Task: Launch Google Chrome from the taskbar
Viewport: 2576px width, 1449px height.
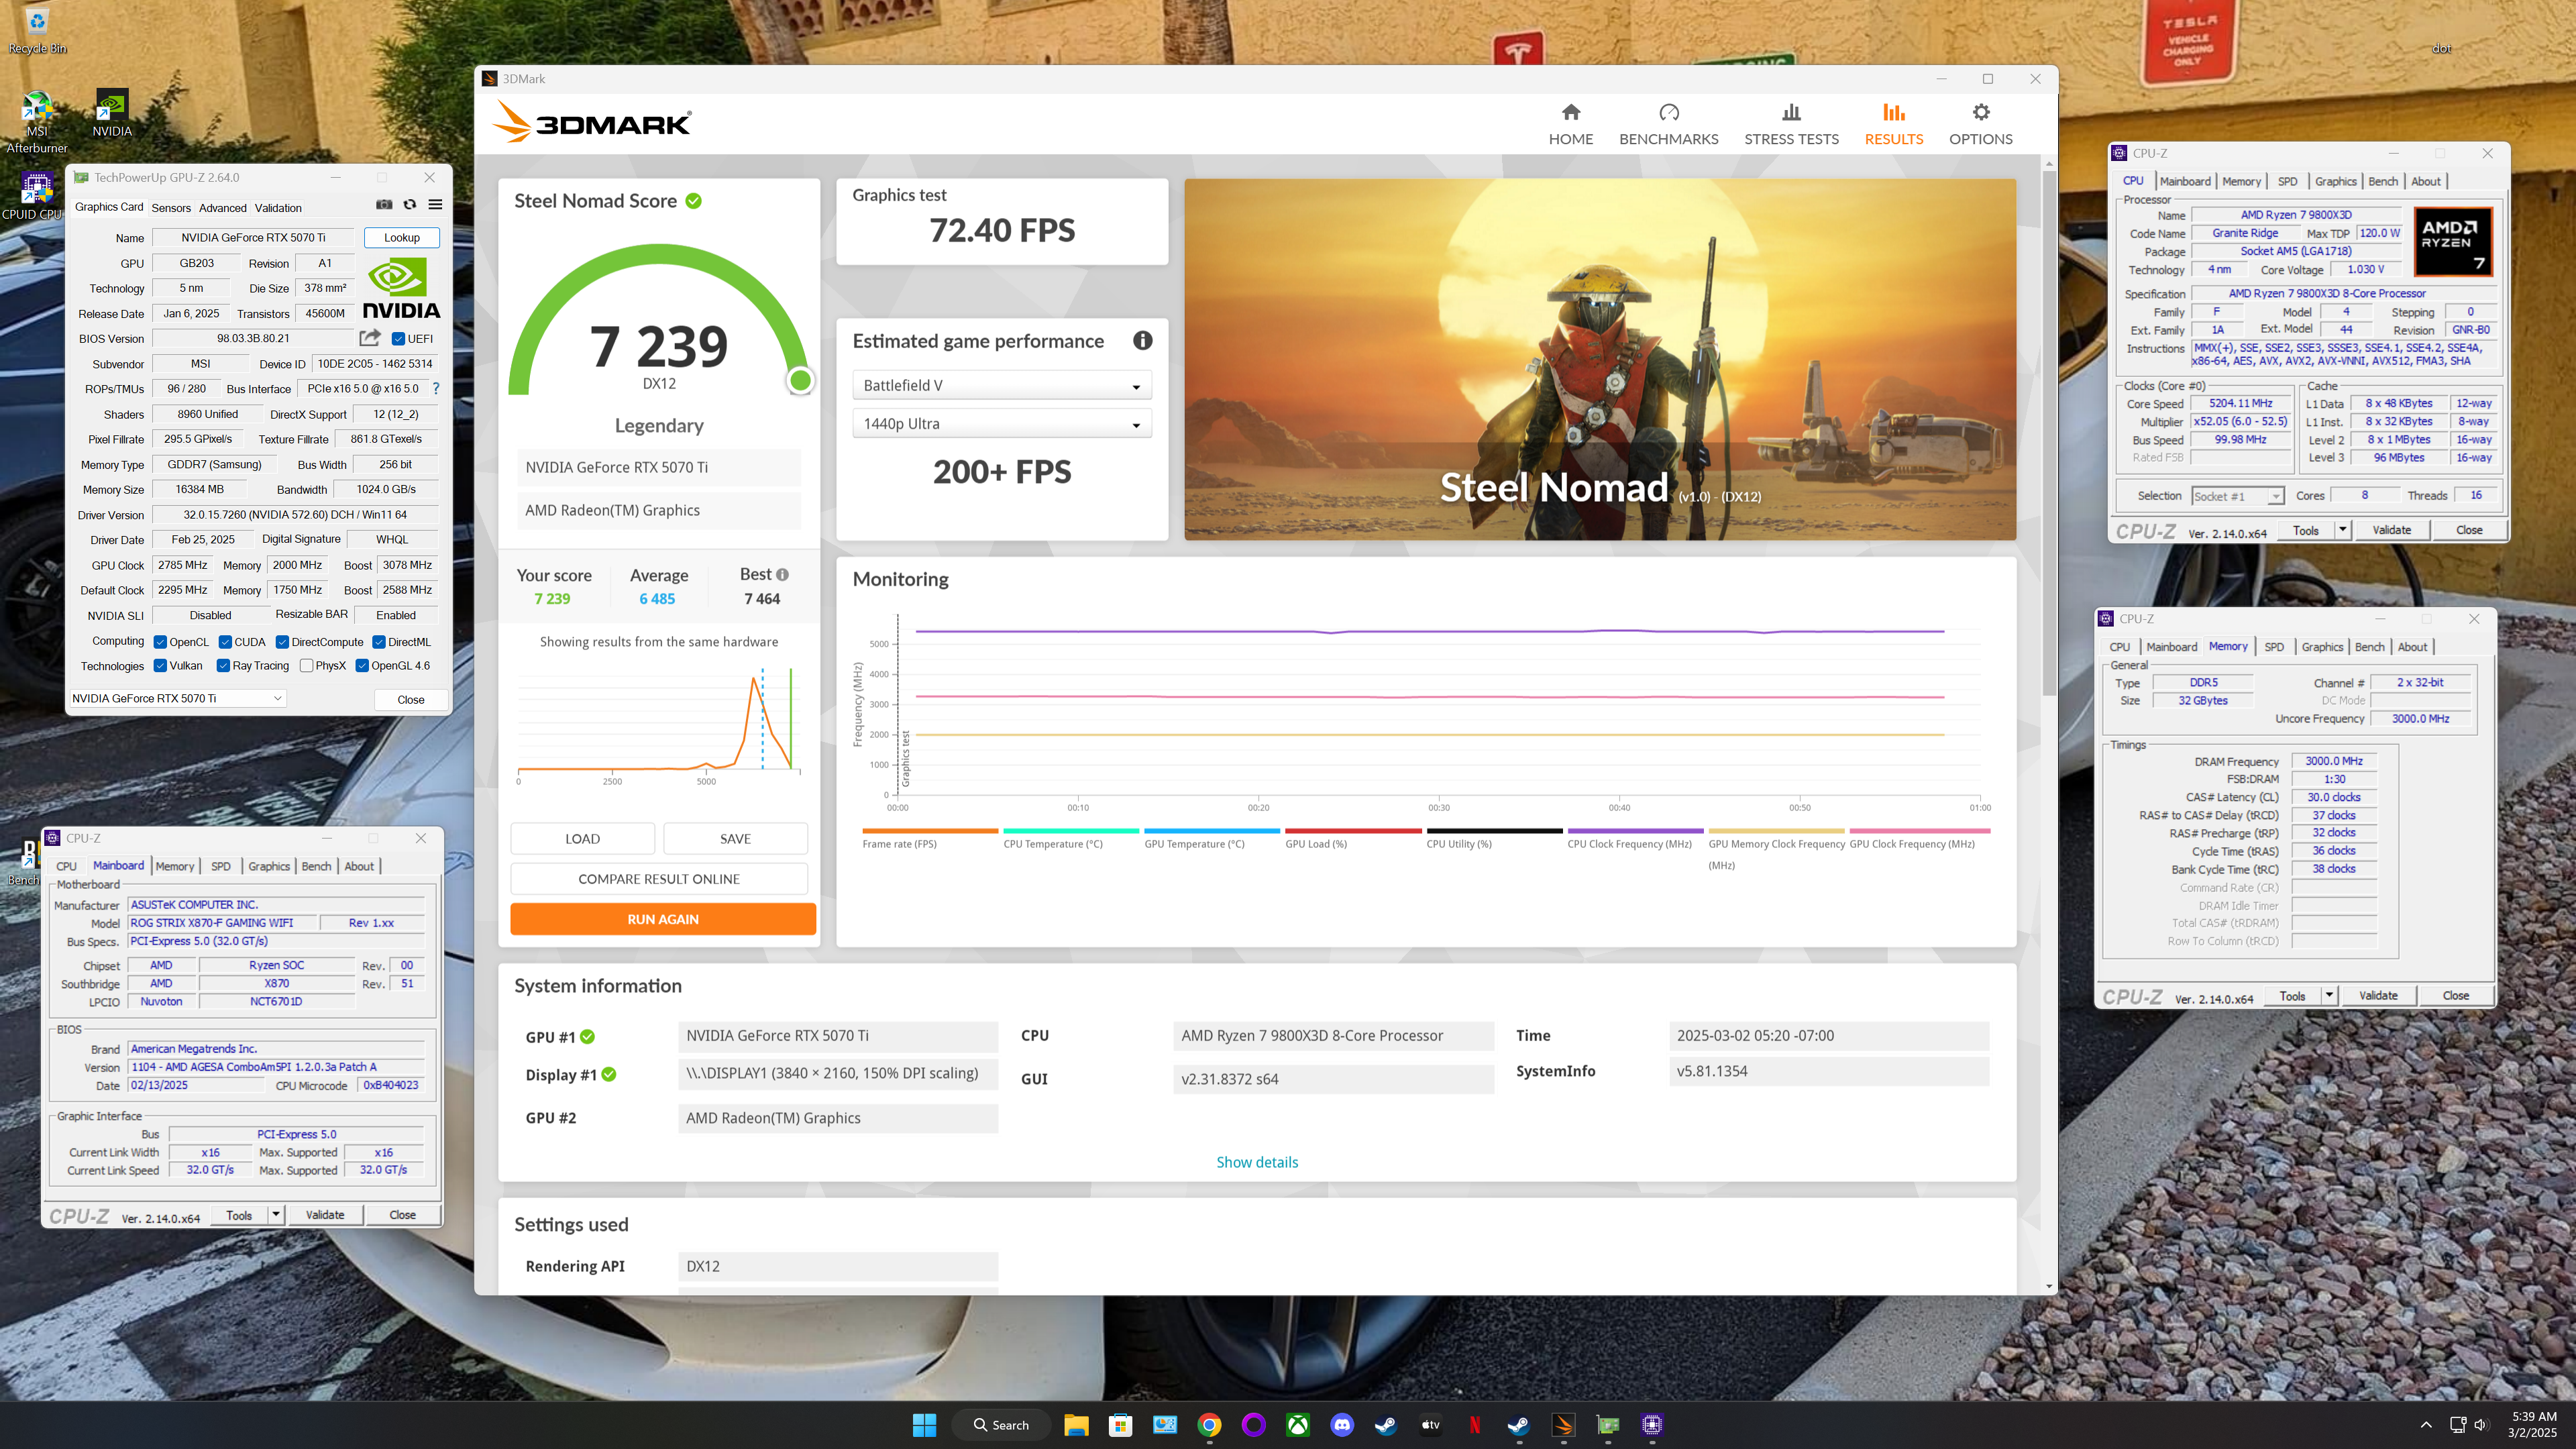Action: 1209,1425
